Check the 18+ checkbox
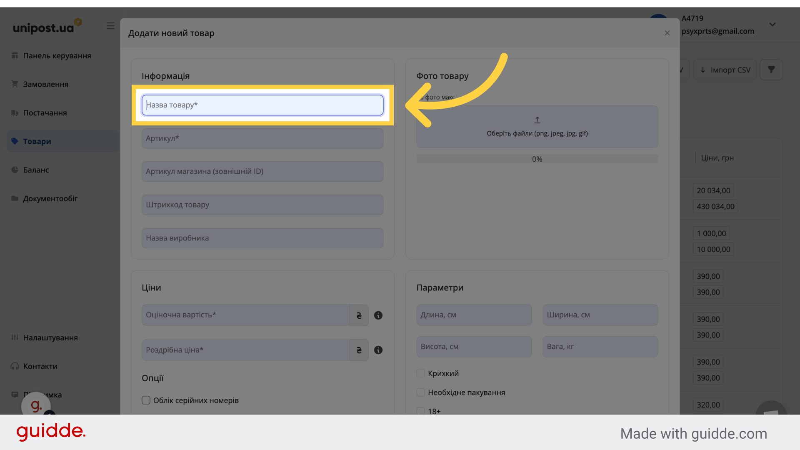 [x=421, y=411]
